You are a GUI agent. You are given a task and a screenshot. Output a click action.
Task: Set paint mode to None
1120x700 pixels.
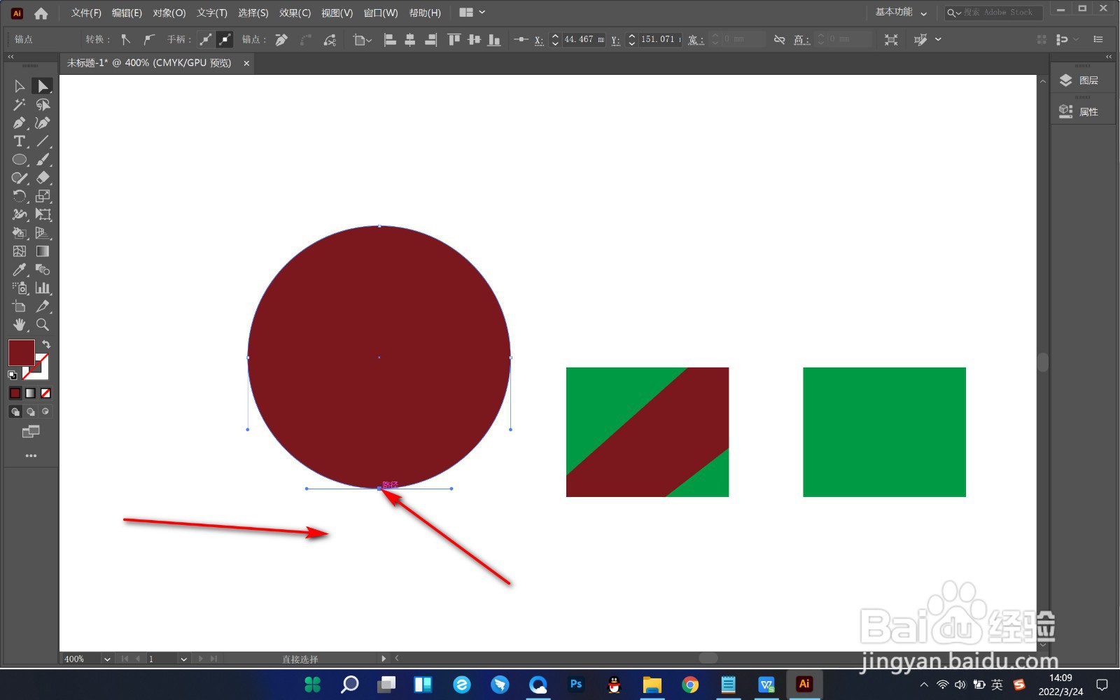click(x=45, y=393)
